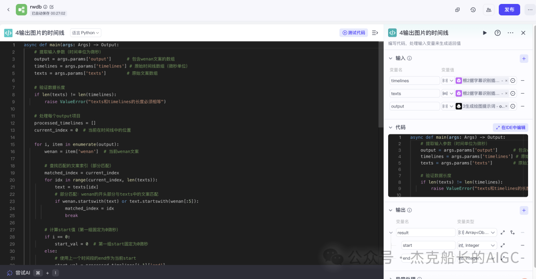The image size is (536, 279).
Task: Click the duplicate workflow icon in header
Action: coord(458,10)
